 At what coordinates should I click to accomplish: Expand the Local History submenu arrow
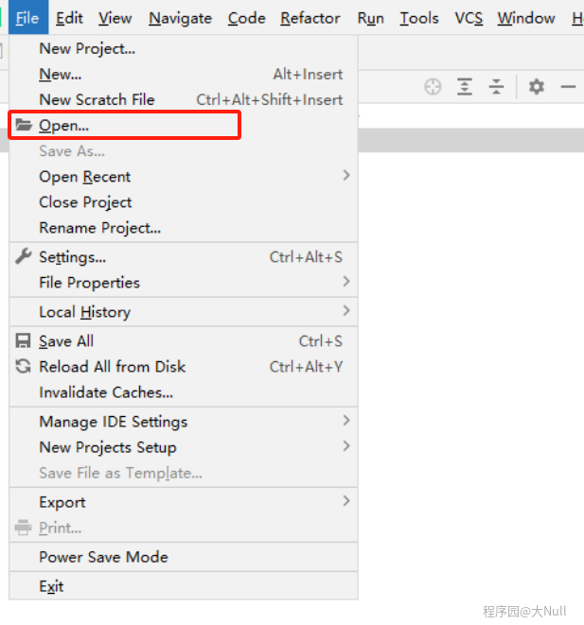pos(345,311)
